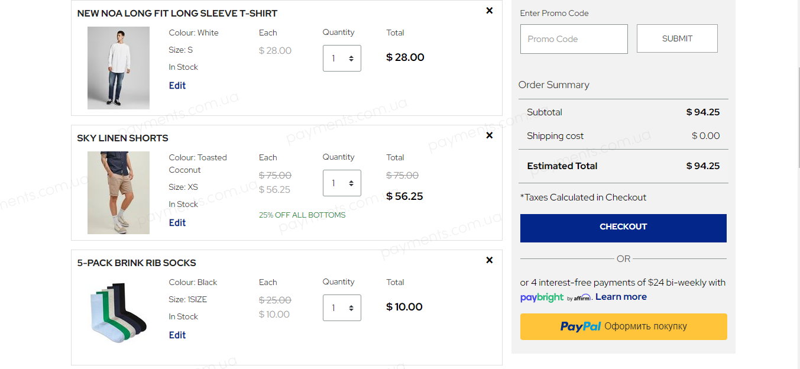The width and height of the screenshot is (800, 369).
Task: Open quantity dropdown for Rib Socks
Action: click(342, 307)
